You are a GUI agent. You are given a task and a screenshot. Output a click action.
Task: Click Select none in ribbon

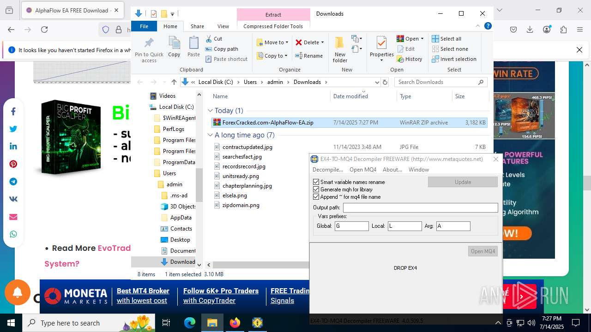(450, 49)
